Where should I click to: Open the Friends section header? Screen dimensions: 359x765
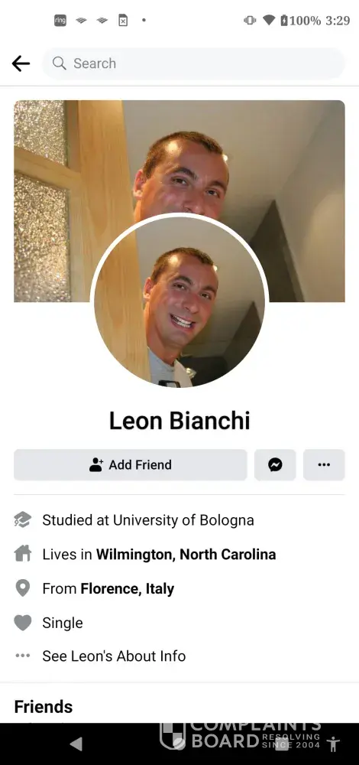(44, 706)
